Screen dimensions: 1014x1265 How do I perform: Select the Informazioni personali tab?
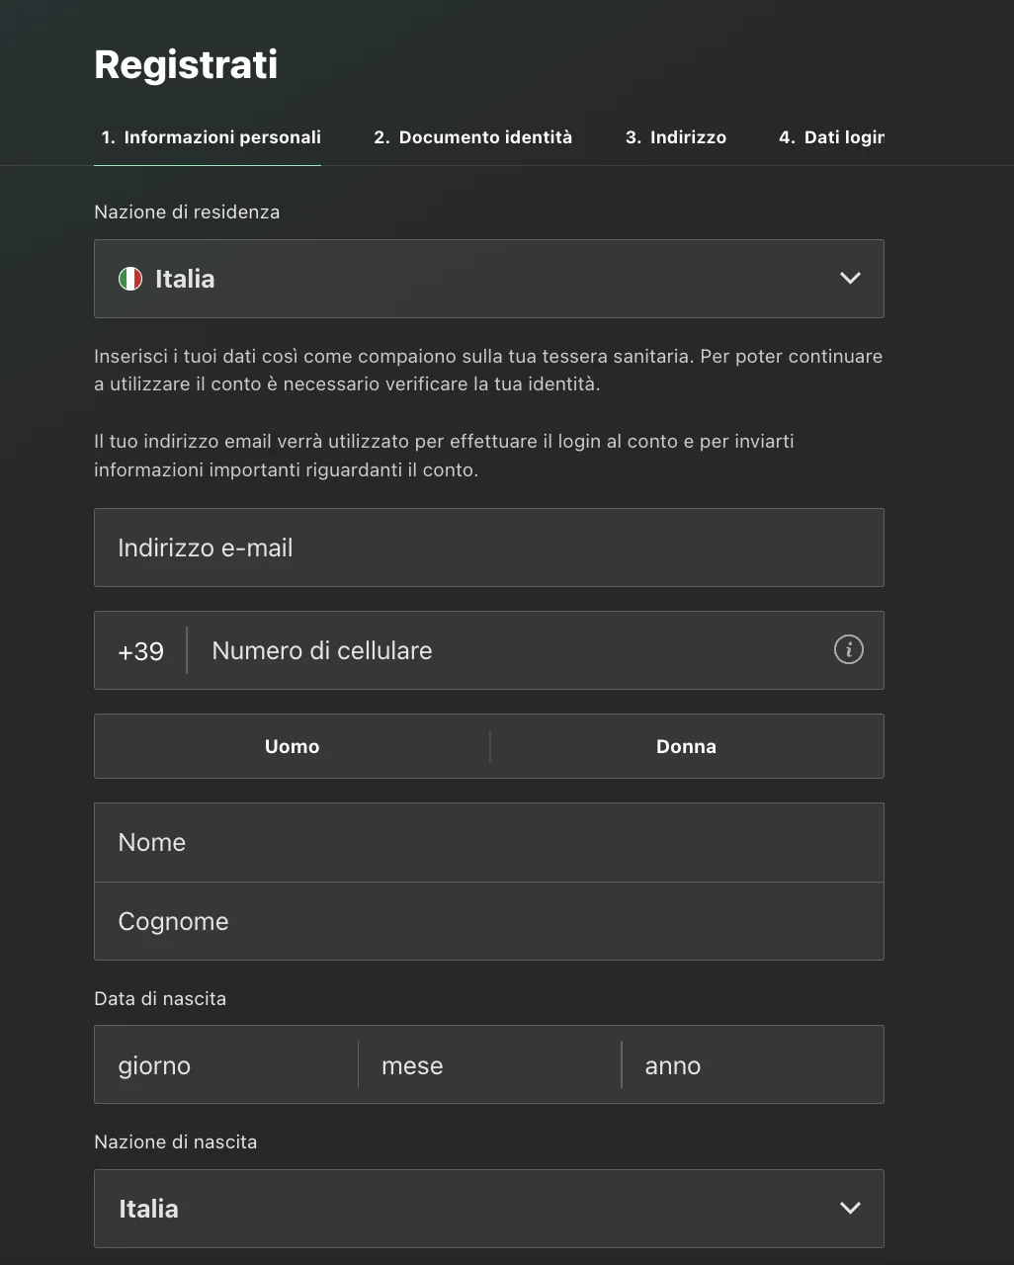pos(211,137)
